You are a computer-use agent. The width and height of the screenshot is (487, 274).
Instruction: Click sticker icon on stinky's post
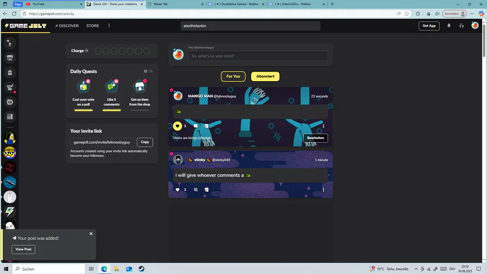coord(207,190)
